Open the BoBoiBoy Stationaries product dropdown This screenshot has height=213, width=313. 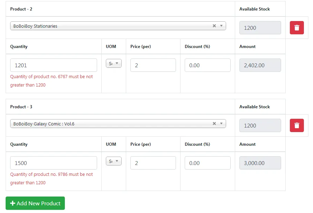(112, 26)
